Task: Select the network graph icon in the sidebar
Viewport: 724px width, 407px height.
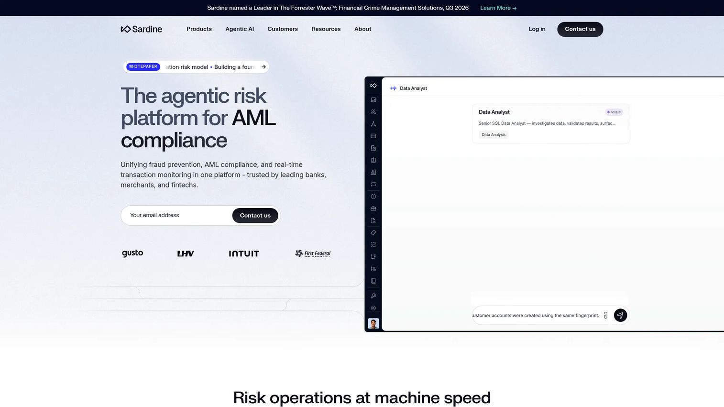Action: [373, 124]
